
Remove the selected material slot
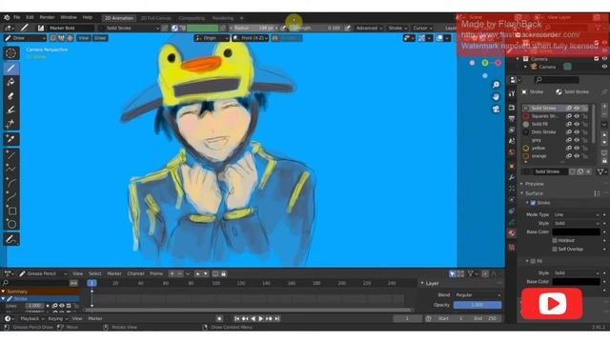604,114
